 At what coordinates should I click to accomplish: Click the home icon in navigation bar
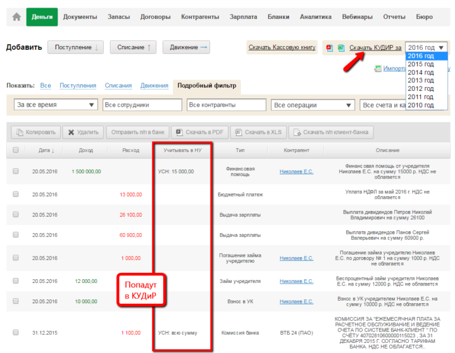(x=16, y=17)
